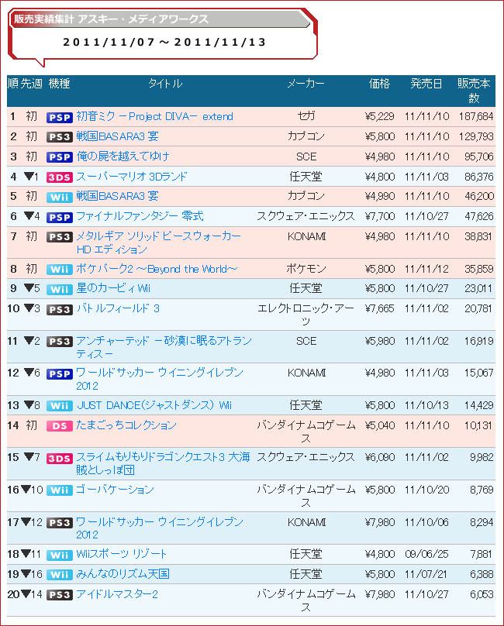Screen dimensions: 504x626
Task: Click the PS3 badge in rank 17 row
Action: 60,523
